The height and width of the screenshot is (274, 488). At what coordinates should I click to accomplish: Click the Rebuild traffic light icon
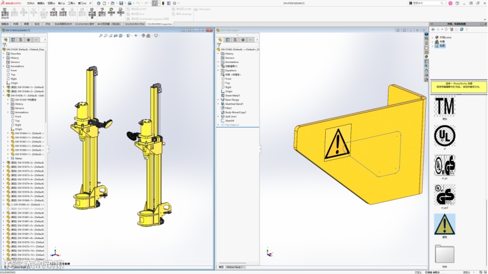pos(163,3)
